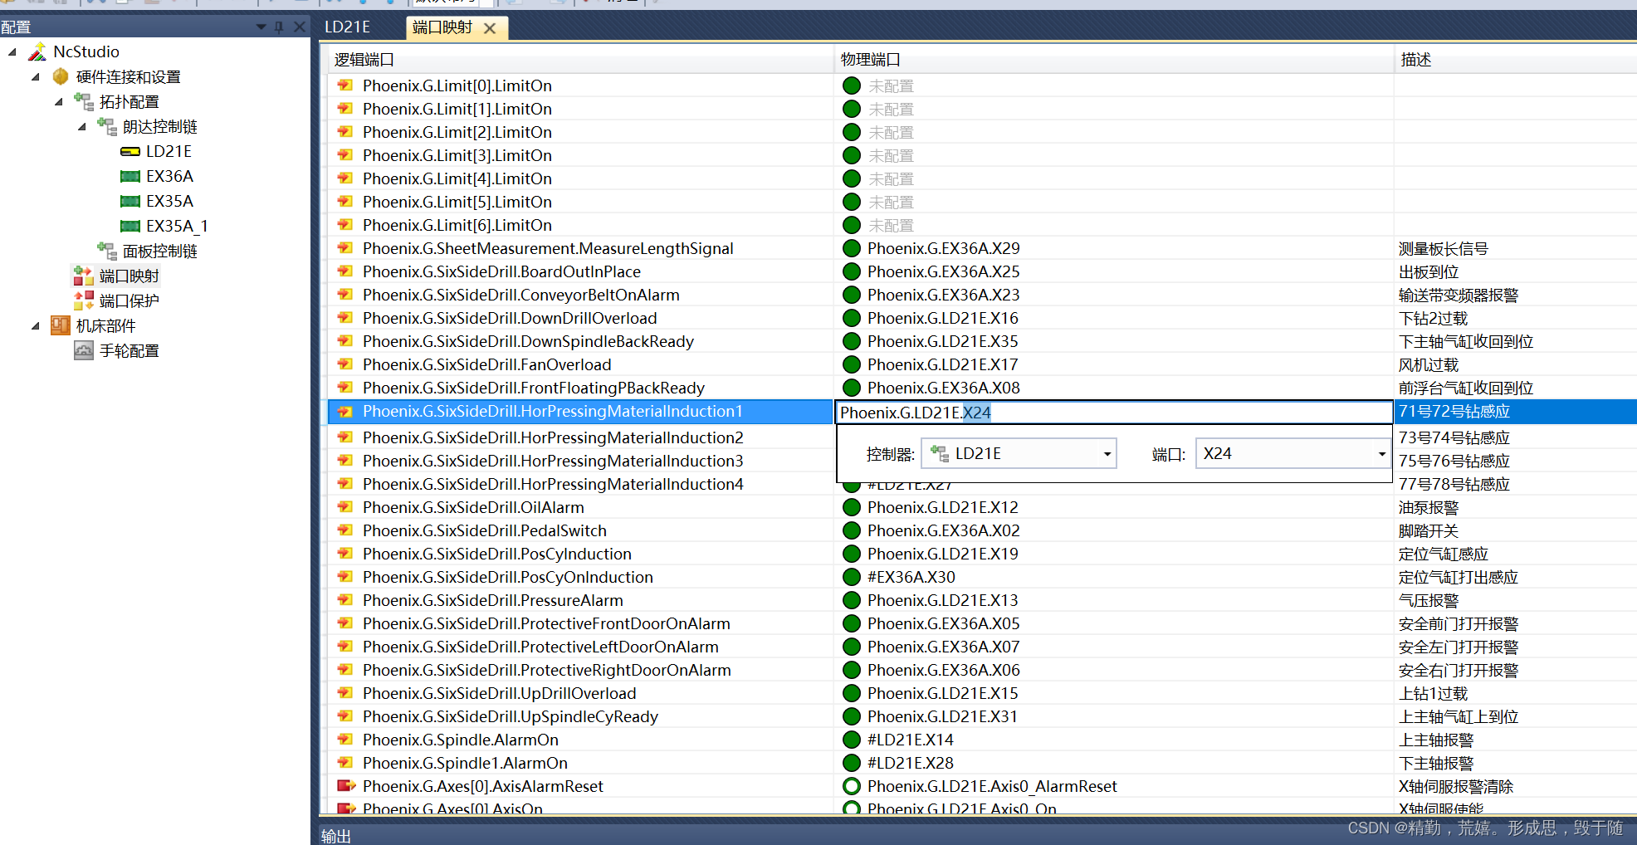Click 未配置 cell for Limit[6].LimitOn

pyautogui.click(x=891, y=225)
